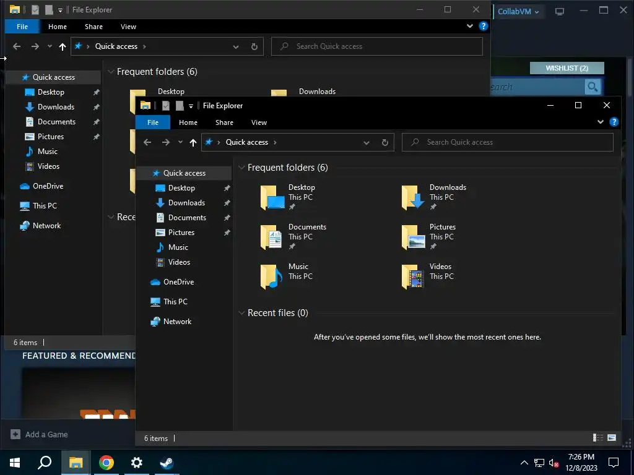The height and width of the screenshot is (475, 634).
Task: Open Pictures folder icon in Frequent folders
Action: (413, 237)
